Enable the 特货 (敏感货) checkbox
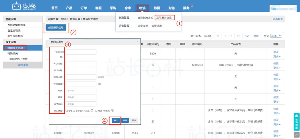 coord(97,111)
